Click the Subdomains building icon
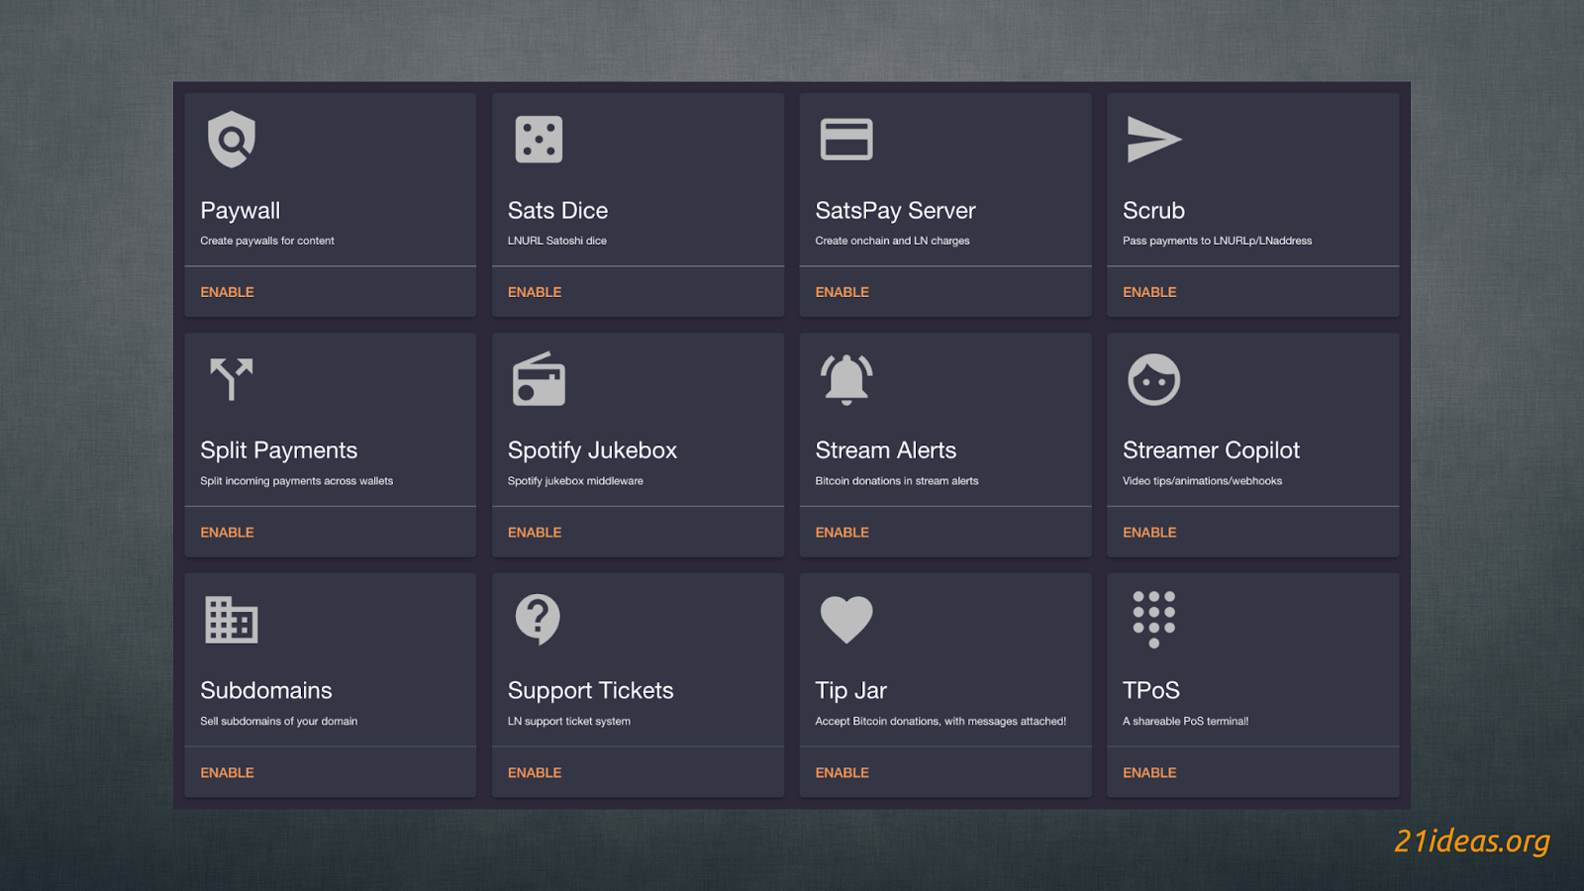The height and width of the screenshot is (891, 1584). click(232, 620)
